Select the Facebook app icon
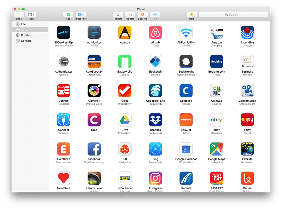 [x=94, y=149]
